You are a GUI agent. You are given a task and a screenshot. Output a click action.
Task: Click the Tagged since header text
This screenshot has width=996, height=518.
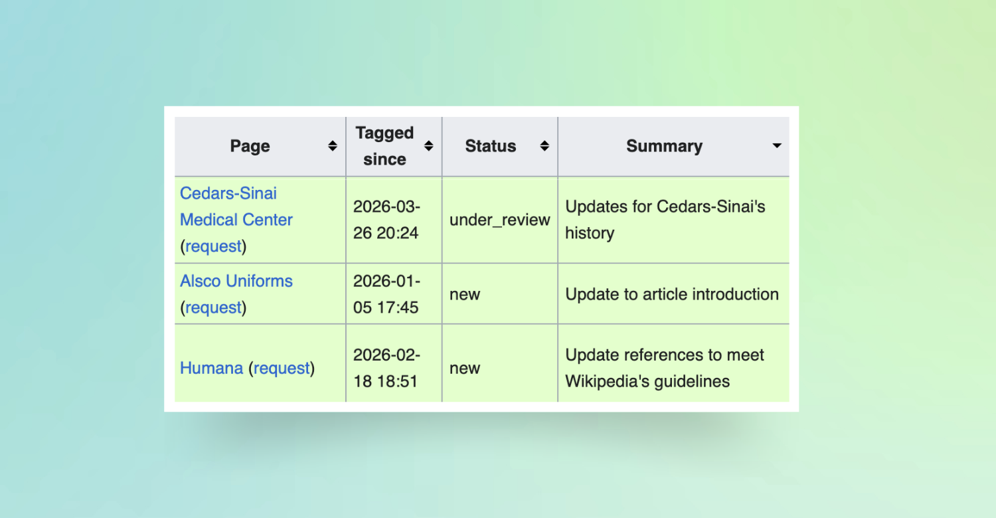[x=384, y=146]
